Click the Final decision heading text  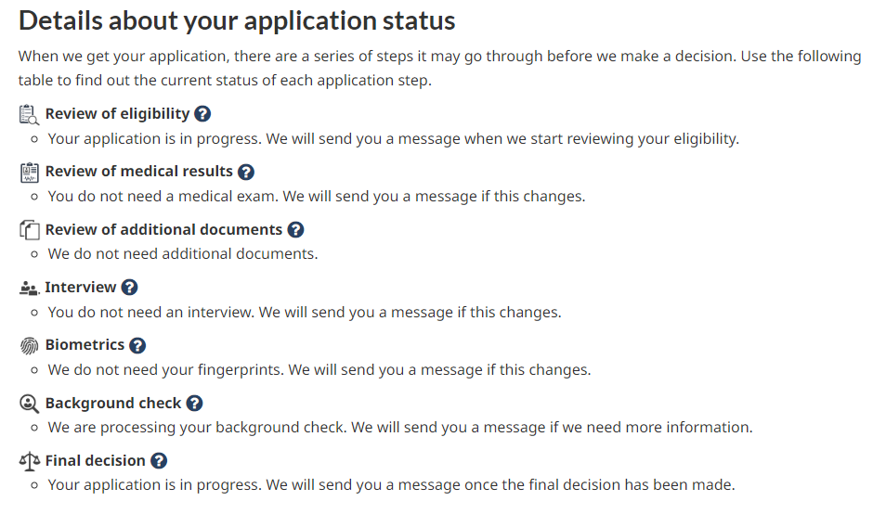pos(96,461)
